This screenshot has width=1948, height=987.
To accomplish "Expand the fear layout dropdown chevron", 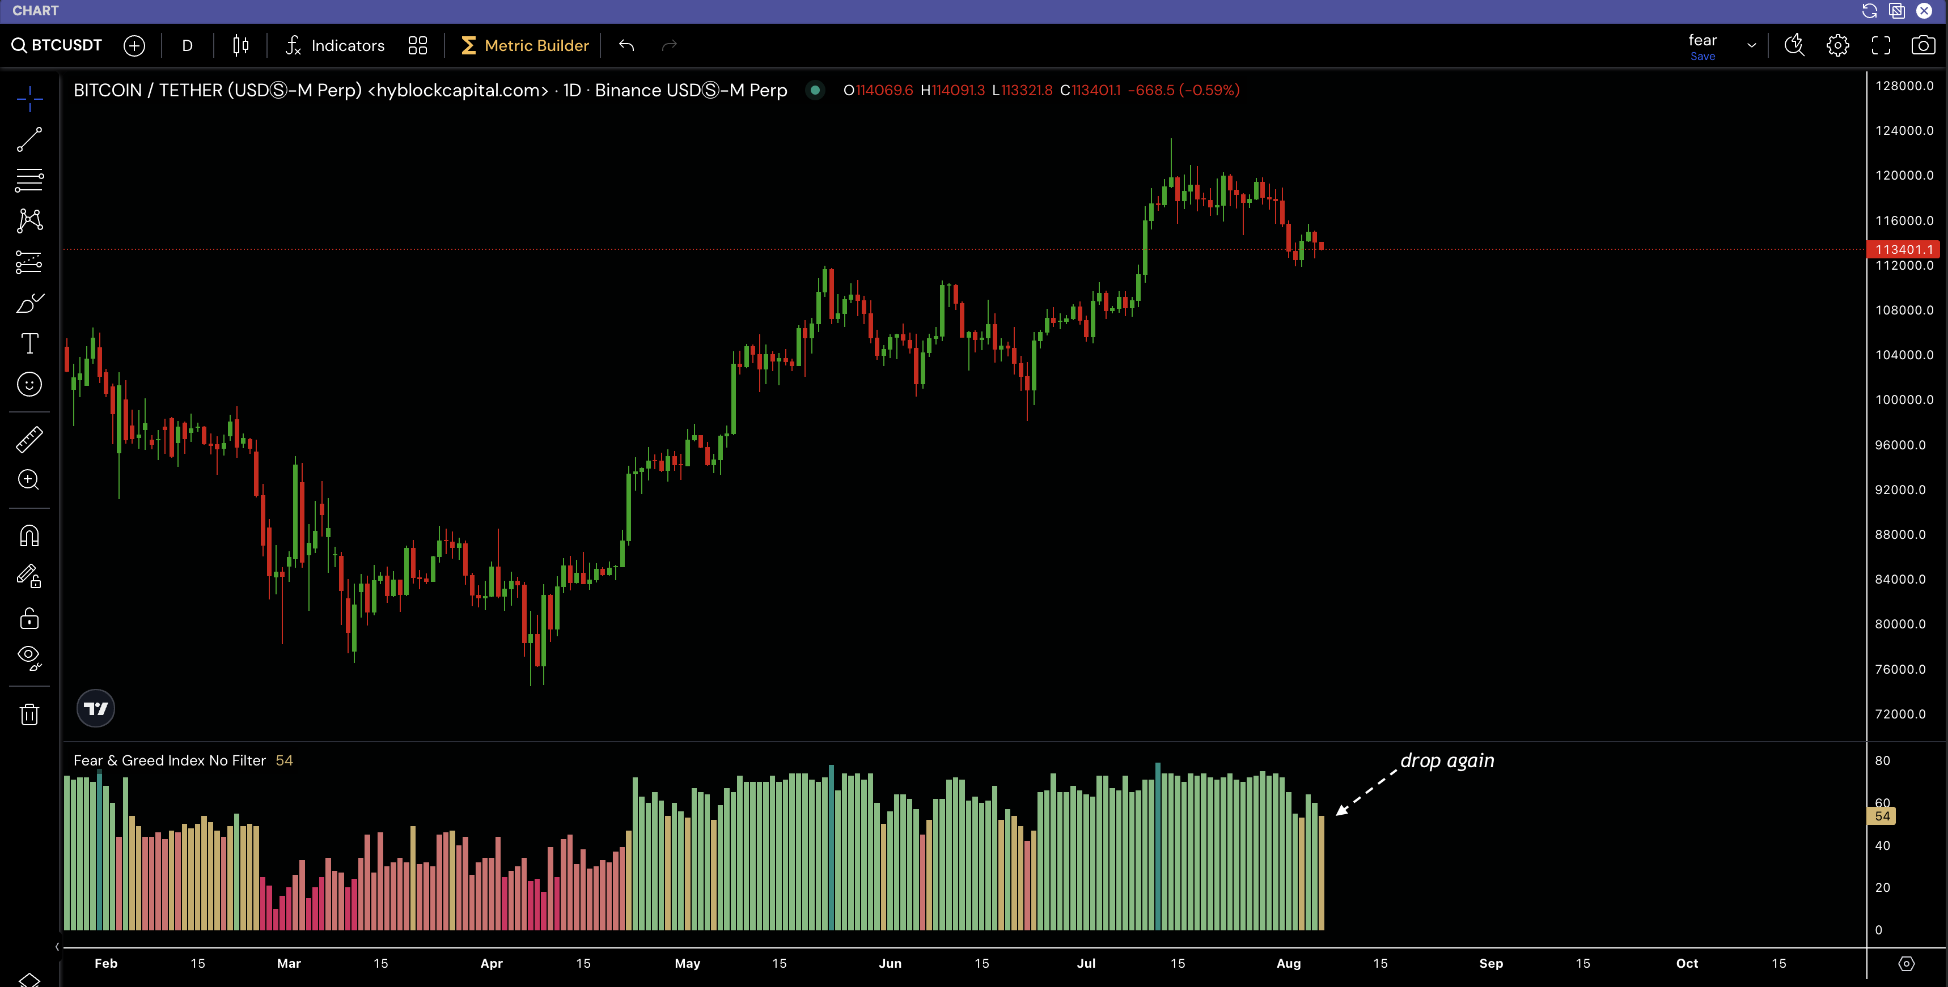I will pos(1751,45).
